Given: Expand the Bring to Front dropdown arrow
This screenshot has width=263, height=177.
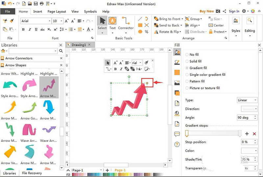Looking at the screenshot, I should 182,19.
